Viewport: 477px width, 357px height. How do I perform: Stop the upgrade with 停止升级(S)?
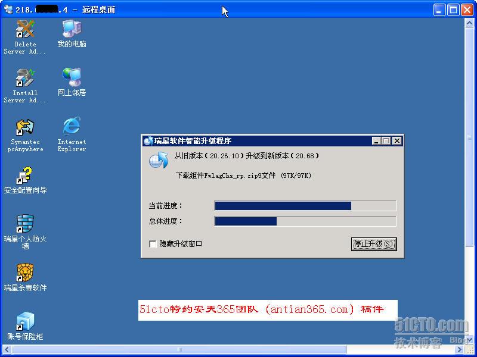click(374, 244)
